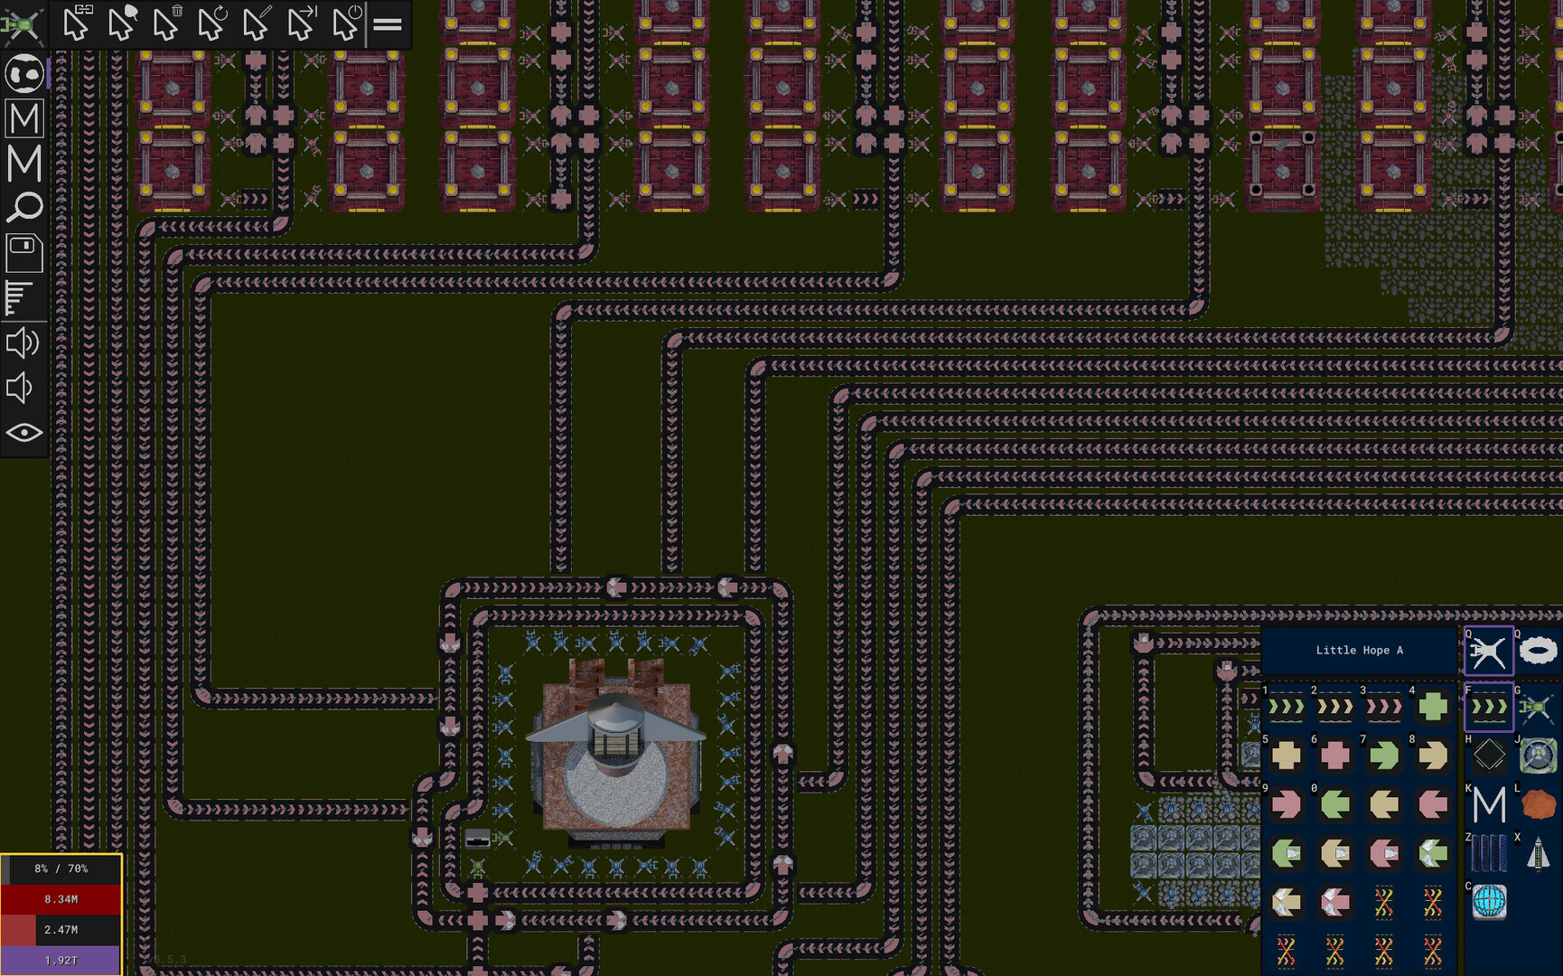
Task: Select green conveyor category (F)
Action: [1488, 707]
